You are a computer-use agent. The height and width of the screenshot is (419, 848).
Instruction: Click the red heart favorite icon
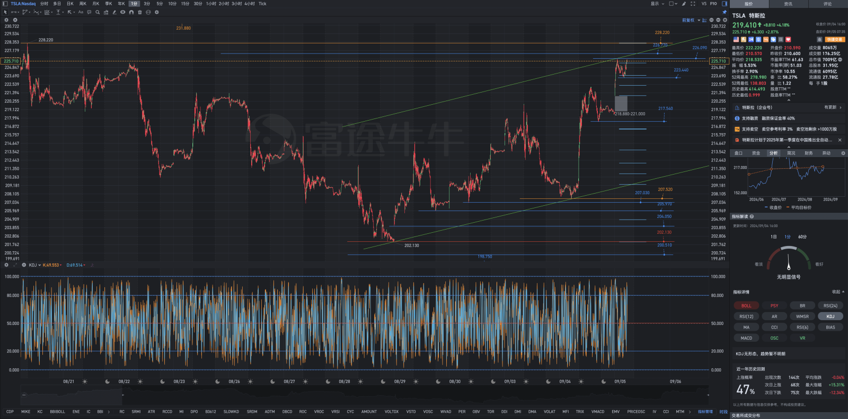pos(788,40)
